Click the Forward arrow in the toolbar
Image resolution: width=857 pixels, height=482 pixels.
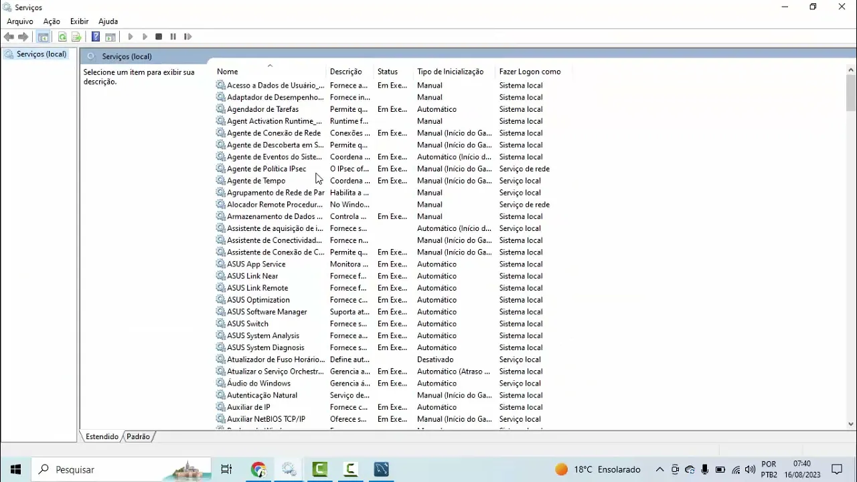point(23,37)
